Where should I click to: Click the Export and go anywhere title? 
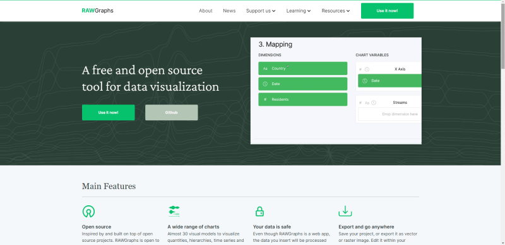(x=366, y=227)
